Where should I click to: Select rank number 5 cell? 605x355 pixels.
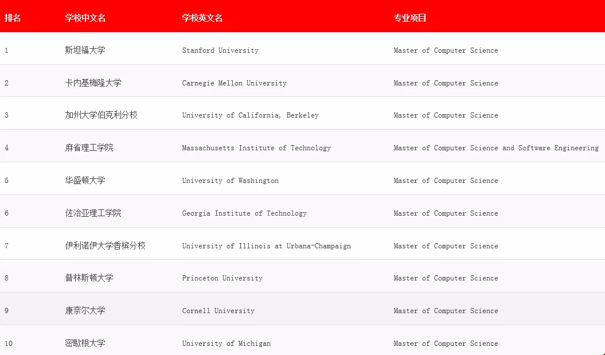pyautogui.click(x=6, y=181)
